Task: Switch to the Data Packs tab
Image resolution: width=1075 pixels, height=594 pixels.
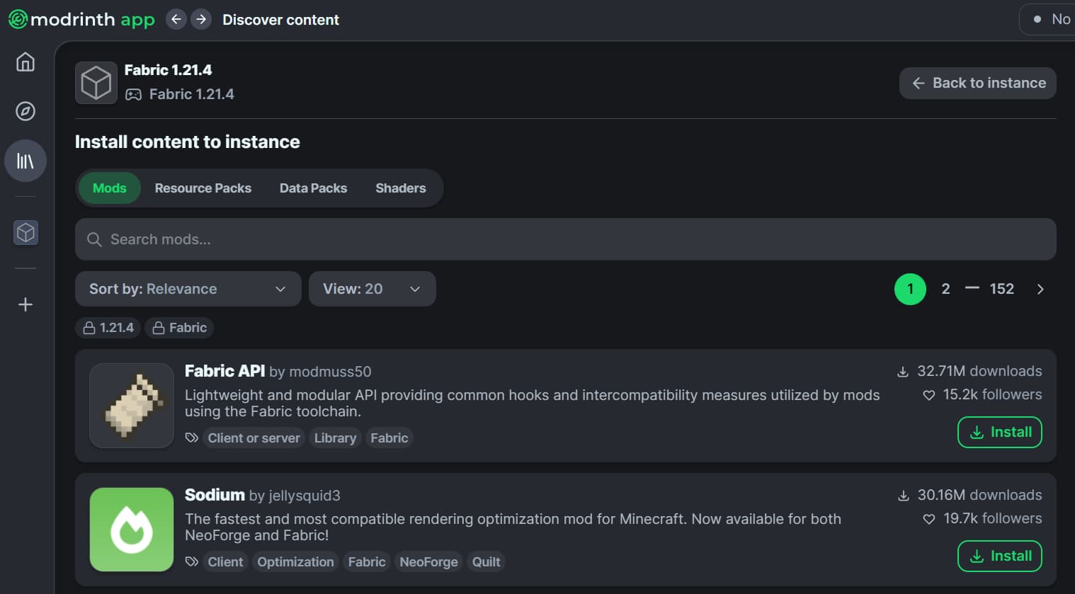Action: tap(313, 188)
